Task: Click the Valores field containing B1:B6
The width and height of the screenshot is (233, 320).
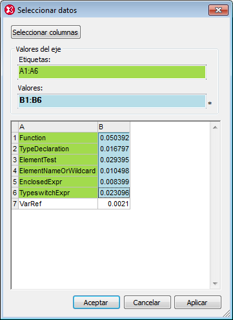Action: [112, 101]
